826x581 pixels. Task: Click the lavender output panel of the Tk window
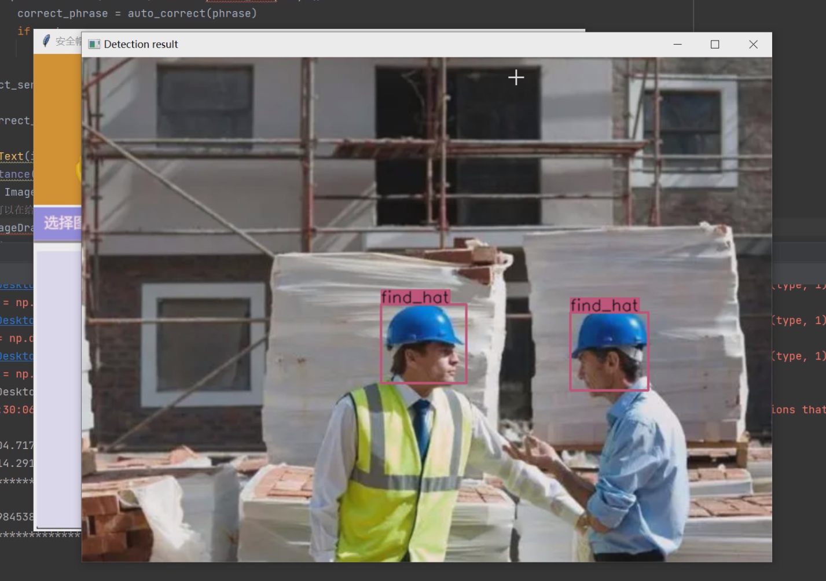[59, 389]
